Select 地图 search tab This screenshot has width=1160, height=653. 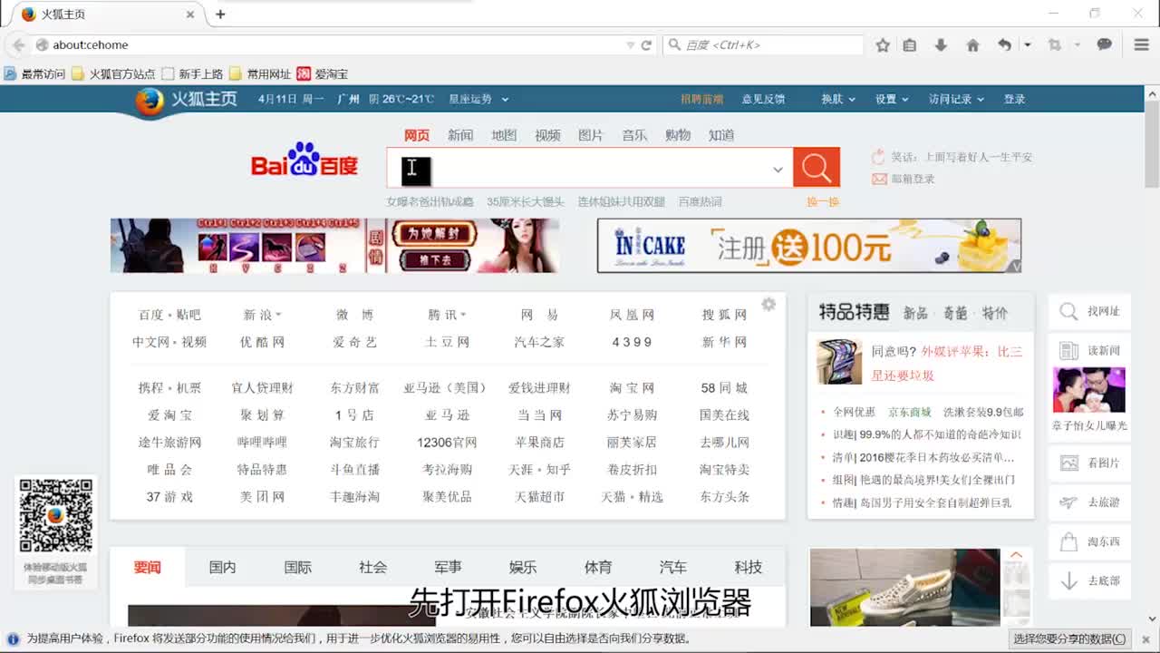coord(504,135)
